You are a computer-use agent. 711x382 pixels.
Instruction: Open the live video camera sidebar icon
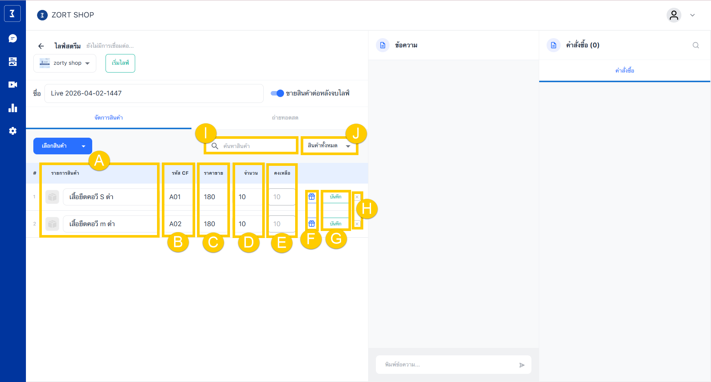[13, 85]
